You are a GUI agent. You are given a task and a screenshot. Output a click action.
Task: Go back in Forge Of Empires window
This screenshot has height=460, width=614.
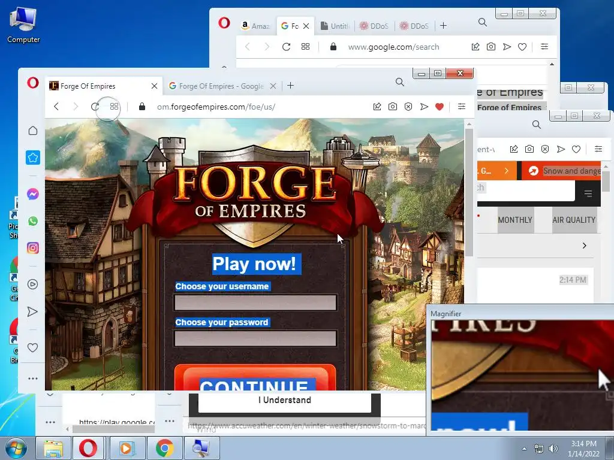(x=56, y=107)
